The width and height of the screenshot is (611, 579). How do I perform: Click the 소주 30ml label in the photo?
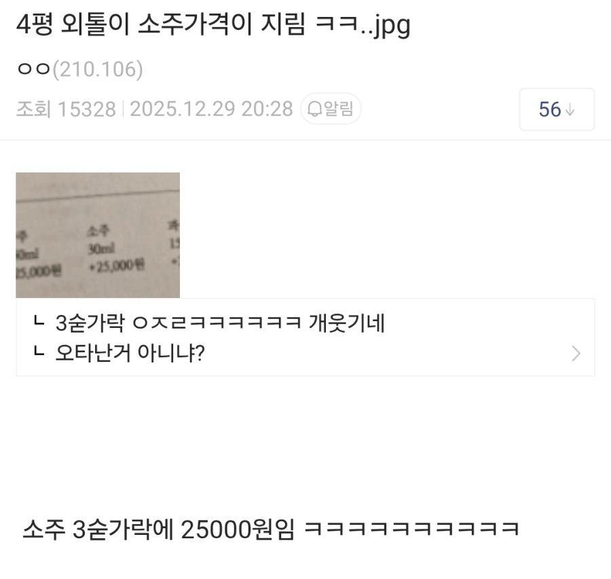tap(100, 240)
